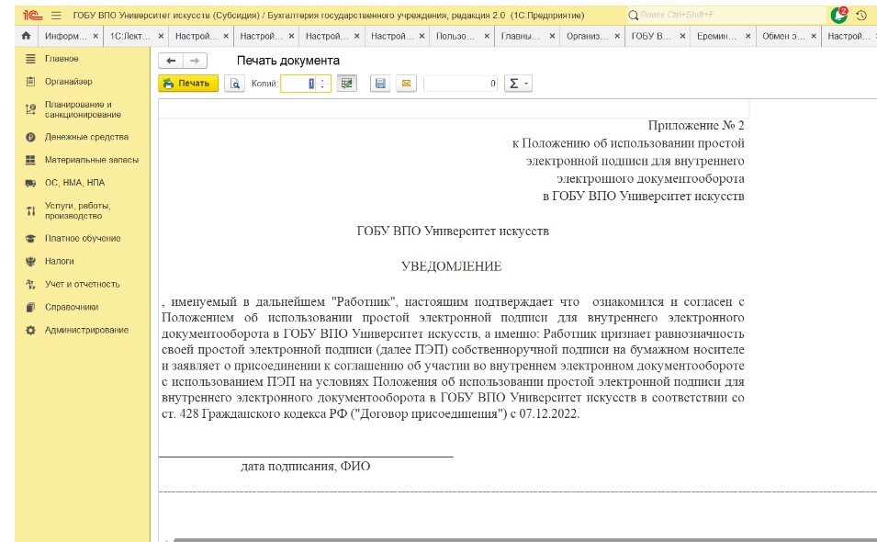This screenshot has height=542, width=877.
Task: Click the search field Поиск Ctrl+Shift+F
Action: point(725,15)
